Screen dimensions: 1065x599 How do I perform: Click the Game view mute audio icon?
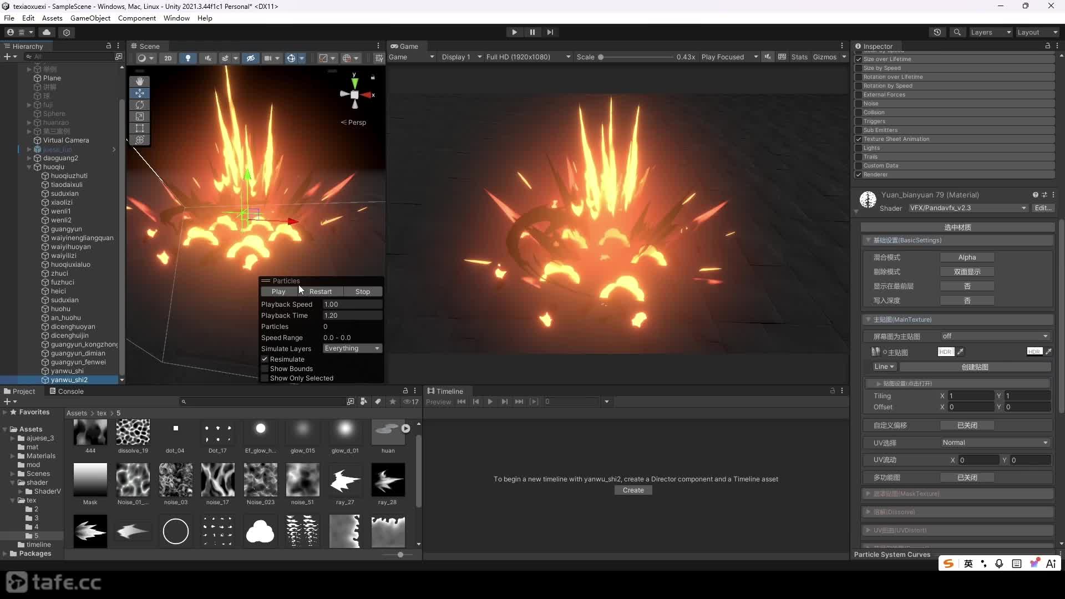(768, 57)
